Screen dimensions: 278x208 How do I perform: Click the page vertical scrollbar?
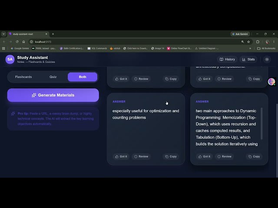coord(277,140)
